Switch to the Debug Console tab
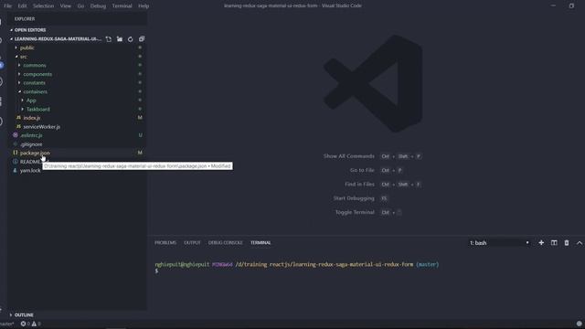Screen dimensions: 585x329 (x=226, y=243)
